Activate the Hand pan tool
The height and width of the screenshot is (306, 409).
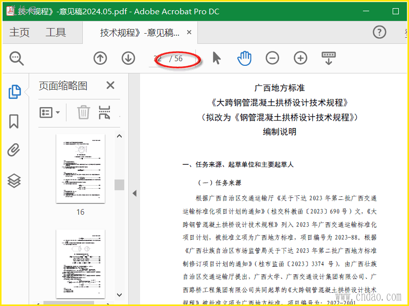coord(244,58)
